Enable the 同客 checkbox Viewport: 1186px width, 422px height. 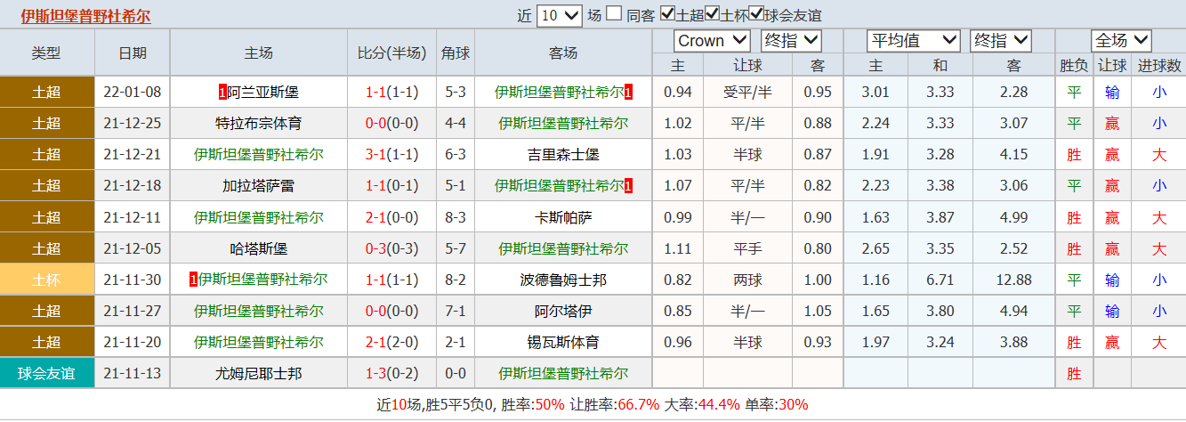(614, 14)
